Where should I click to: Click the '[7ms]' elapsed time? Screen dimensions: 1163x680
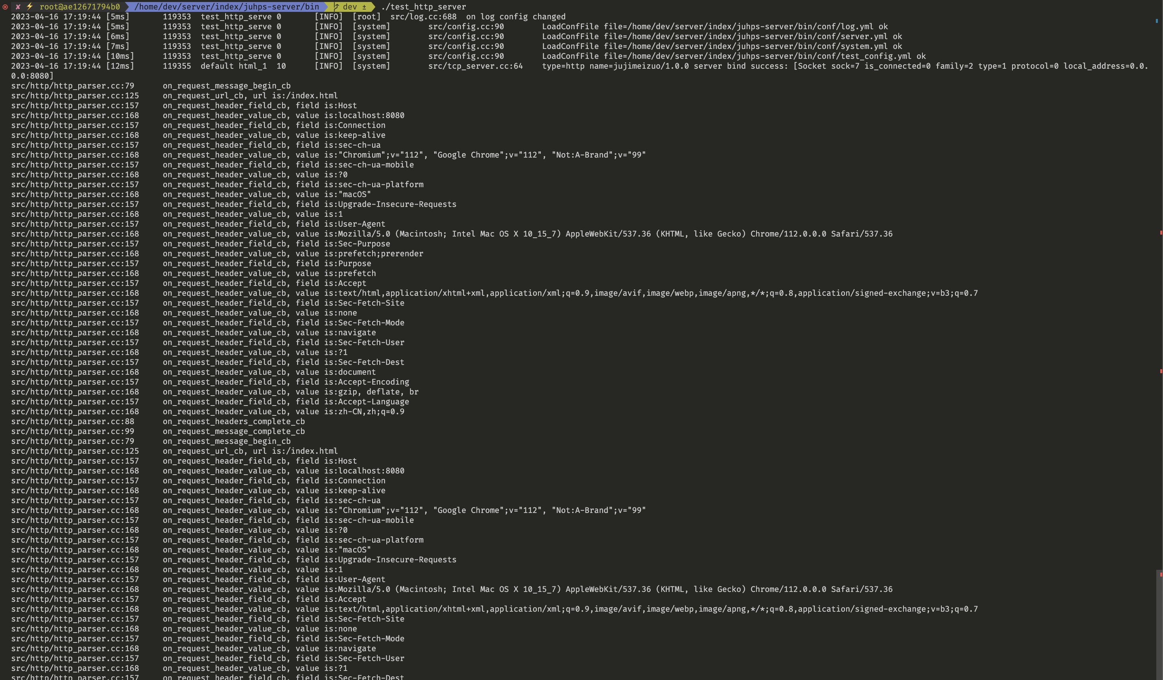pos(118,47)
